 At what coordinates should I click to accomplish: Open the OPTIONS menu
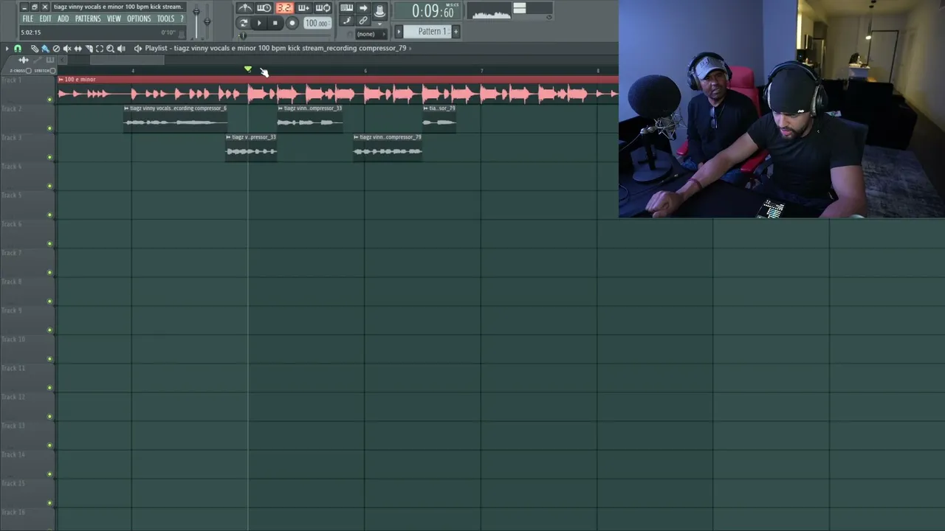pyautogui.click(x=139, y=18)
